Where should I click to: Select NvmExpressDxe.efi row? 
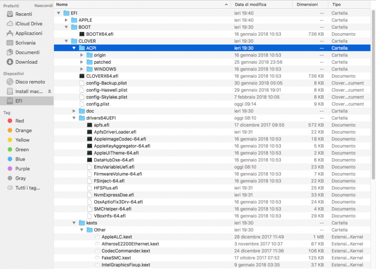point(212,195)
